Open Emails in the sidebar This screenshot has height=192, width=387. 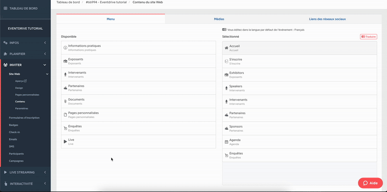tap(13, 139)
